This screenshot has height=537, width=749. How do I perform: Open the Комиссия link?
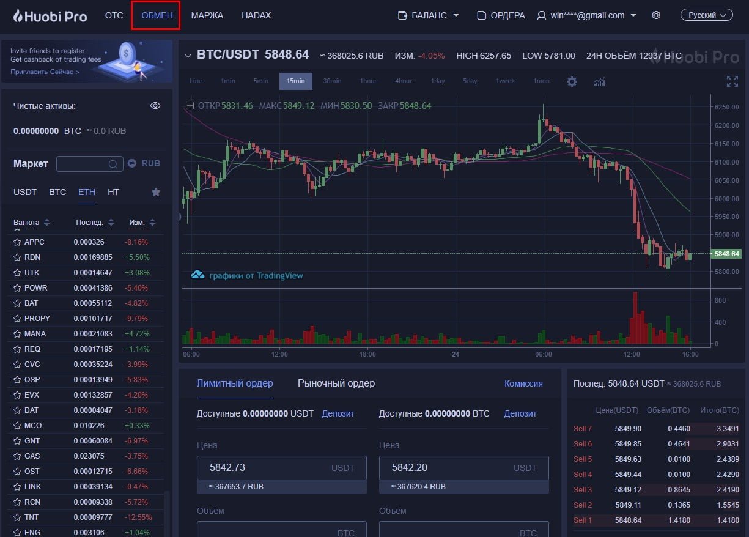coord(523,383)
